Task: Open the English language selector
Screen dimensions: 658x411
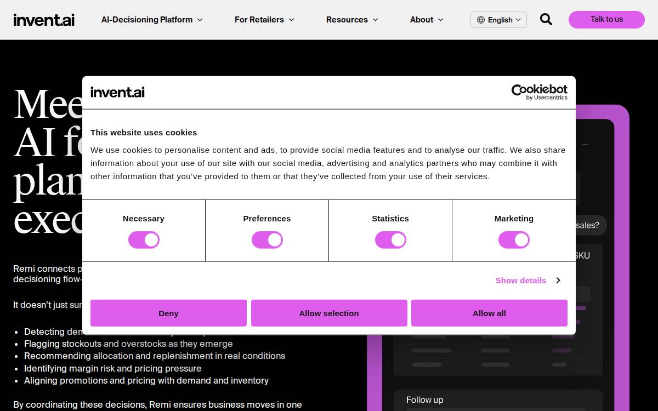Action: coord(498,20)
